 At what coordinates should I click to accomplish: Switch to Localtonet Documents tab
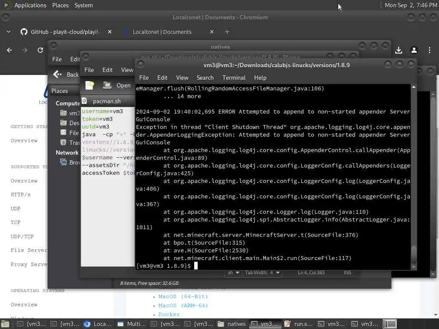point(162,32)
